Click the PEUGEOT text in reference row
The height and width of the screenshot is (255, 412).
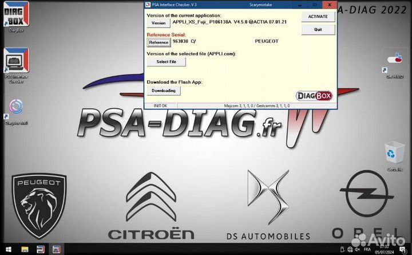click(267, 41)
